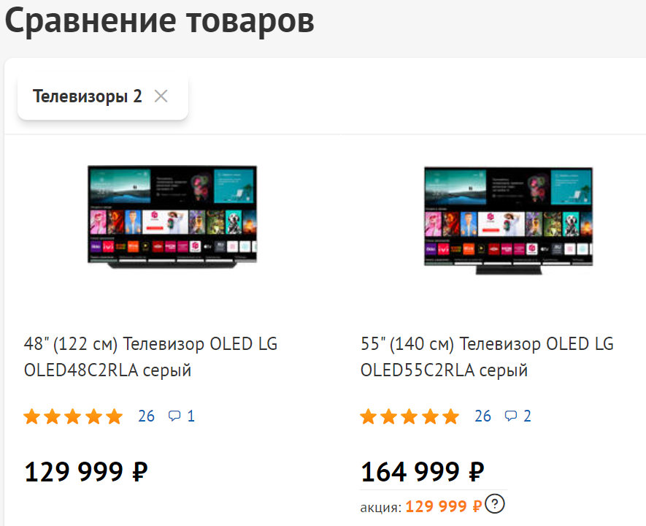Click the fifth rating star of OLED48C2RLA
The image size is (646, 526).
click(x=115, y=416)
